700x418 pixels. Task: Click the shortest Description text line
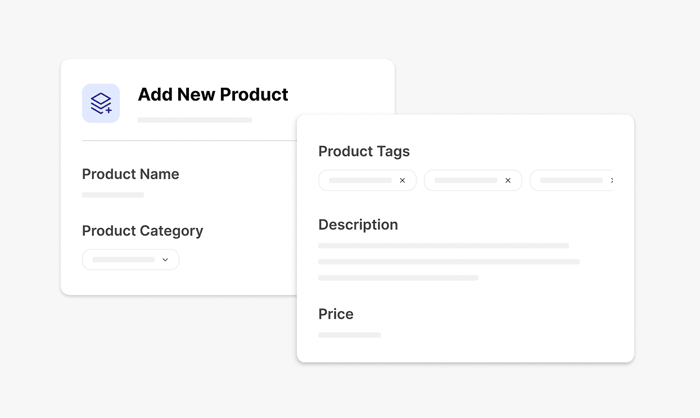click(398, 278)
